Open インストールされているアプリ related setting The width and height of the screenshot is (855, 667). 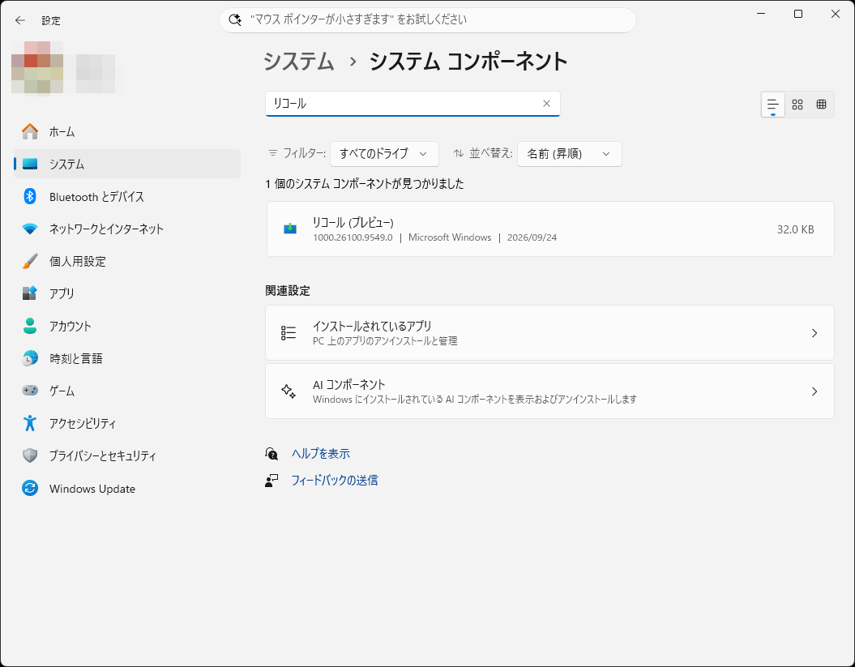click(549, 332)
